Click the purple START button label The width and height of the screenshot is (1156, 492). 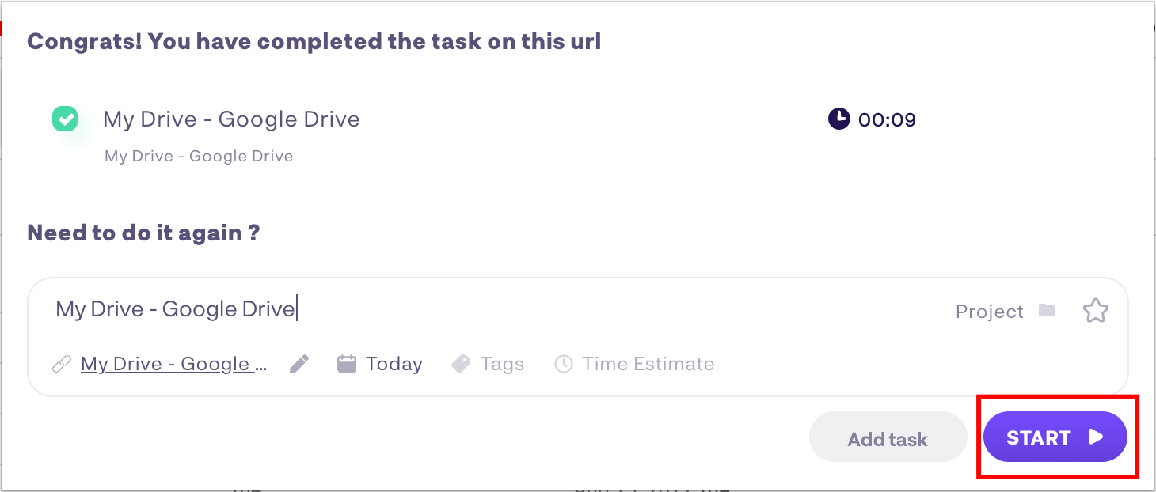click(1039, 437)
